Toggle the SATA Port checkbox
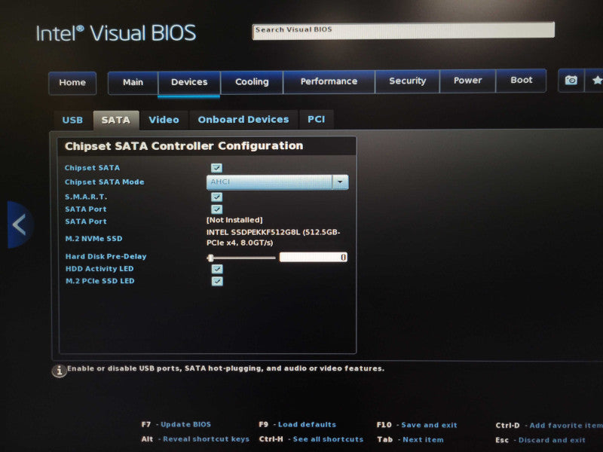Image resolution: width=603 pixels, height=452 pixels. click(216, 209)
